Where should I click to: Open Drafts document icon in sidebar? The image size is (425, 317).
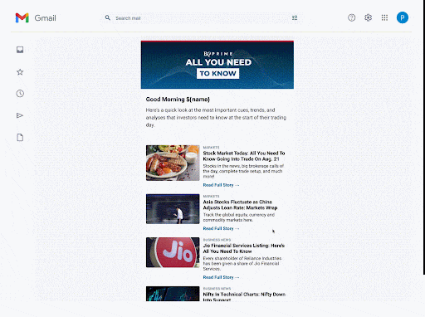(20, 138)
